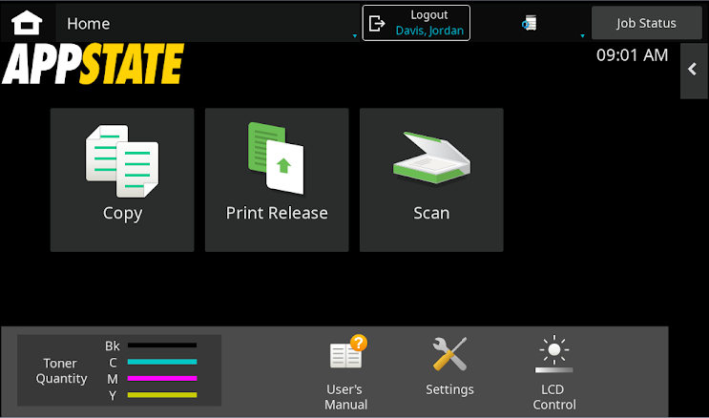Check the cyan C toner bar
Viewport: 709px width, 418px height.
pos(162,362)
